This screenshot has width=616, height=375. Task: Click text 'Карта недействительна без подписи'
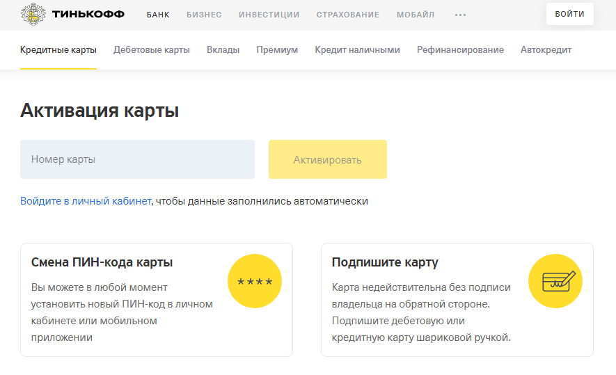(421, 287)
